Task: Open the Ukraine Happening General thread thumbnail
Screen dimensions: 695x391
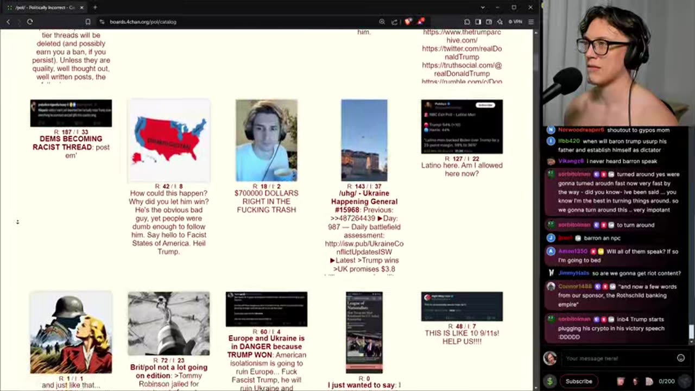Action: [x=364, y=140]
